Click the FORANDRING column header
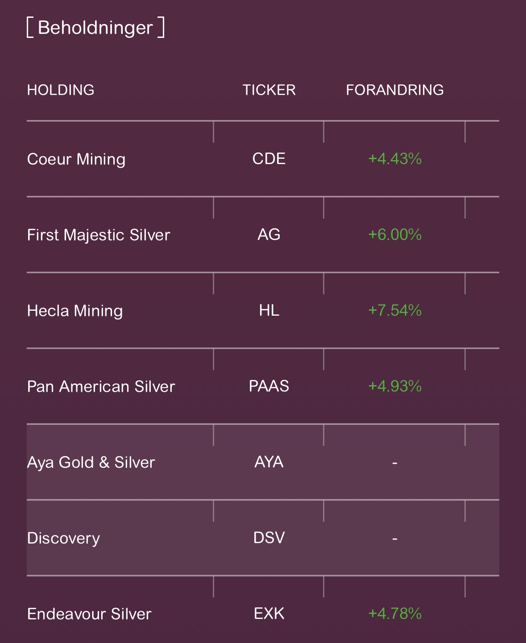This screenshot has height=643, width=526. tap(395, 90)
